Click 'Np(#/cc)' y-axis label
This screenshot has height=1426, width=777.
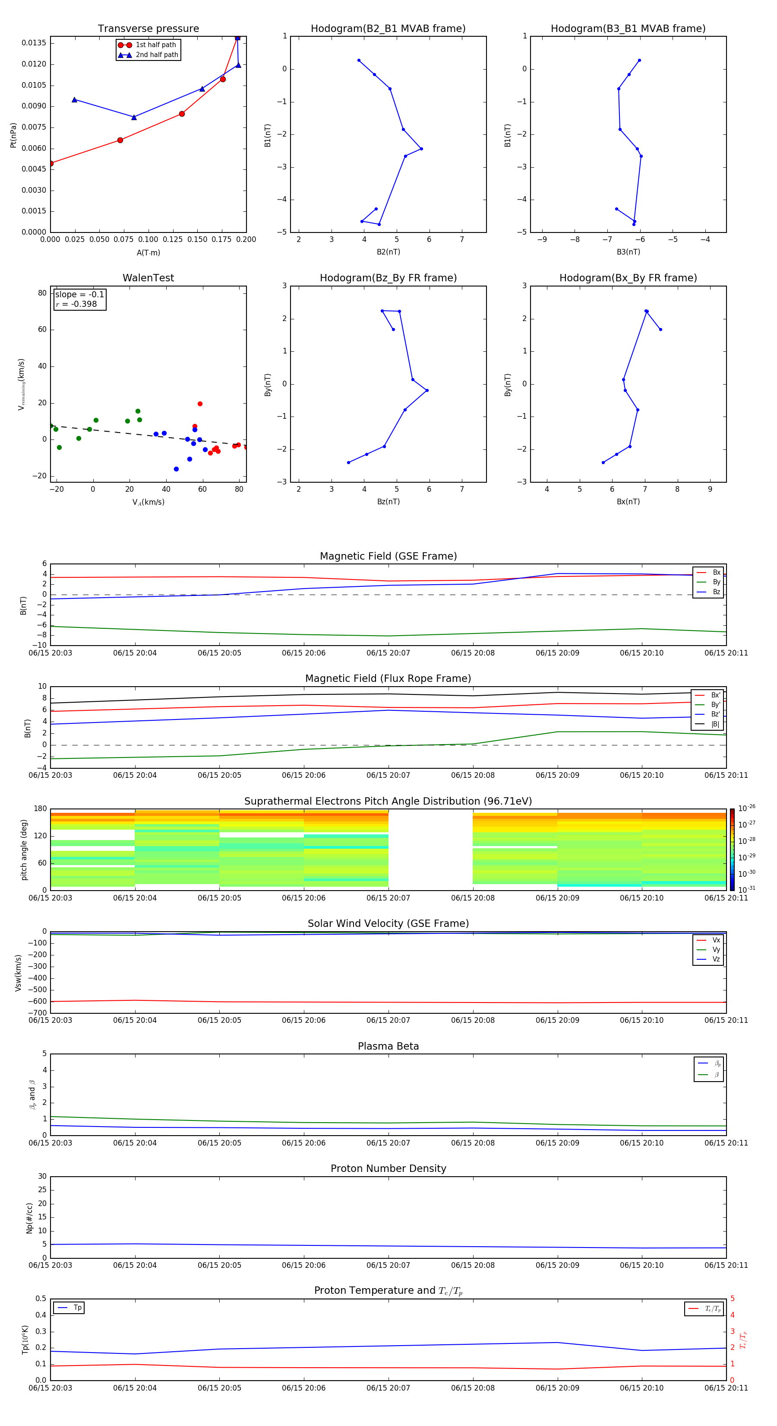(29, 1219)
